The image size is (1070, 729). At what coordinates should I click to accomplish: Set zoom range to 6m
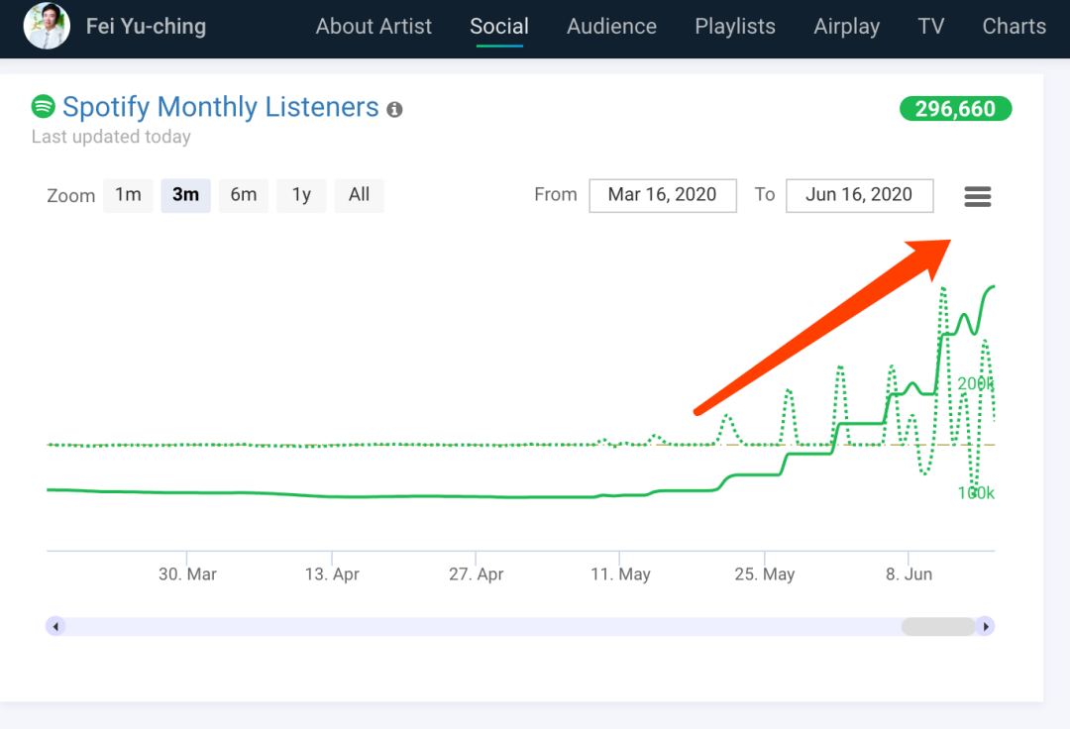click(x=244, y=195)
